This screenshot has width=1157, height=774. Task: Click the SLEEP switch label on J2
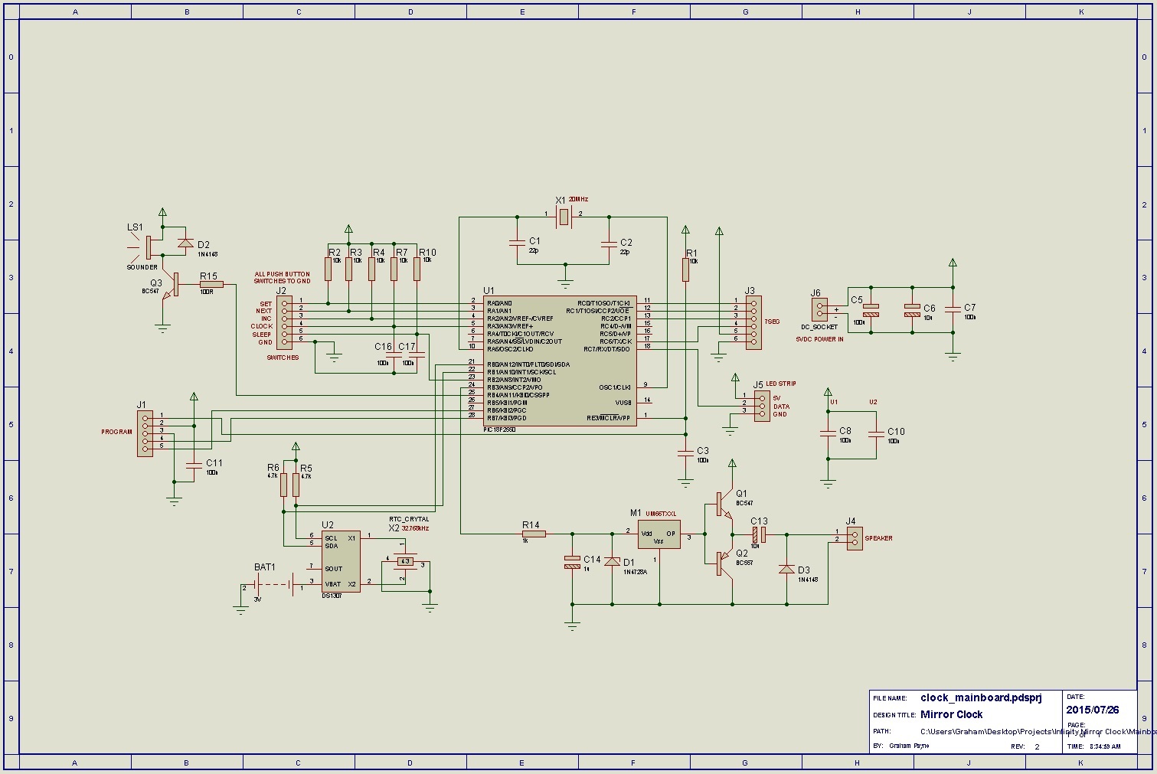tap(261, 335)
